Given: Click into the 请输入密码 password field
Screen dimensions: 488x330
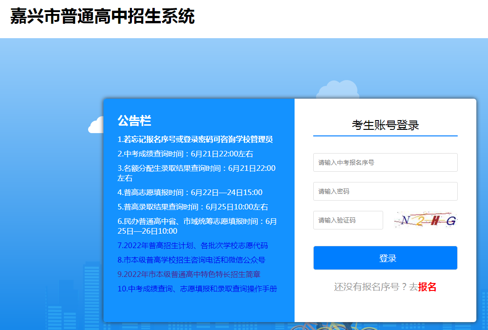Looking at the screenshot, I should tap(385, 191).
